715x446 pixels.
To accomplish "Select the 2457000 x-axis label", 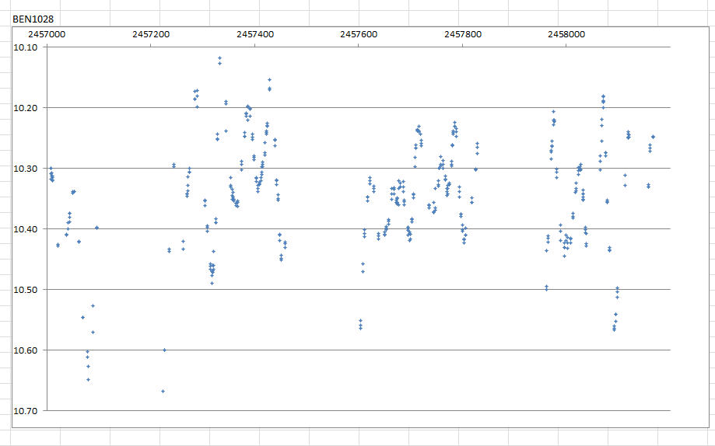I will pyautogui.click(x=46, y=35).
